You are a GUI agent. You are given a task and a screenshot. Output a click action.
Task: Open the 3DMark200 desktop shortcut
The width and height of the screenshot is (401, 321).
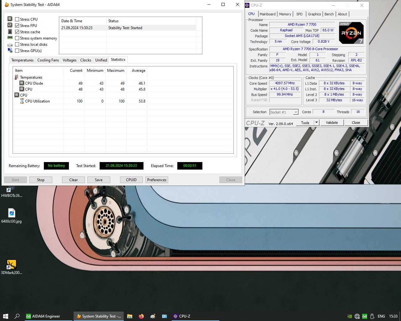point(12,267)
